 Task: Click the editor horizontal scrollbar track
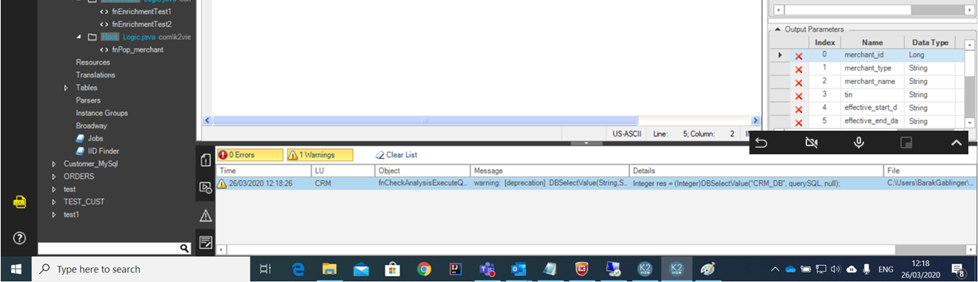[x=482, y=120]
